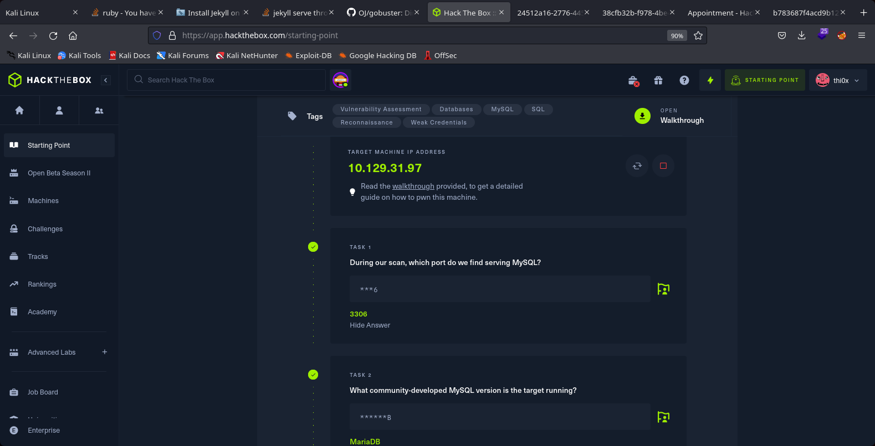This screenshot has height=446, width=875.
Task: Switch to the OJ/gobuster tab
Action: (x=383, y=13)
